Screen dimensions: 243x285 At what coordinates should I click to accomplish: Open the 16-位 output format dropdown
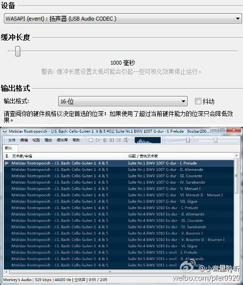pyautogui.click(x=123, y=101)
